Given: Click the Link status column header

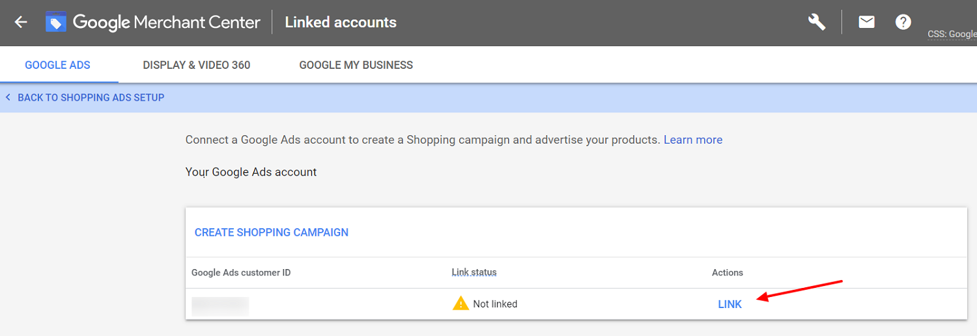Looking at the screenshot, I should (474, 272).
